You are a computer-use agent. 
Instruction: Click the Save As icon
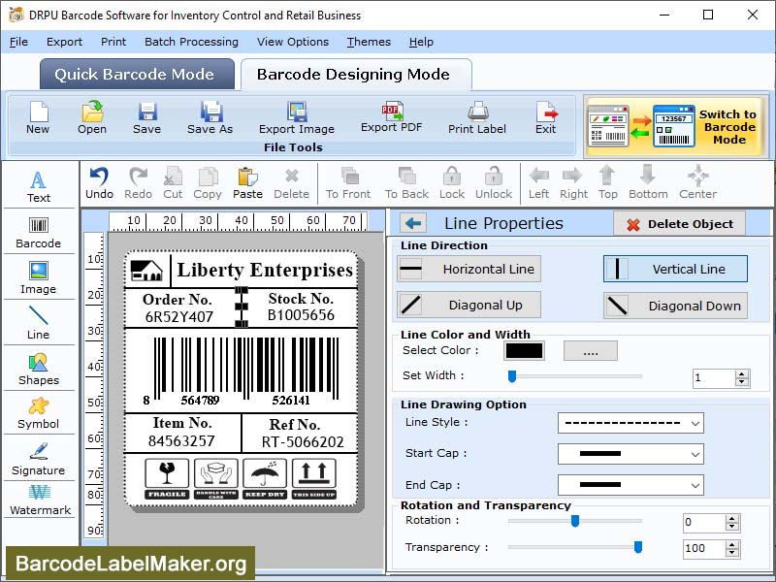pos(210,117)
